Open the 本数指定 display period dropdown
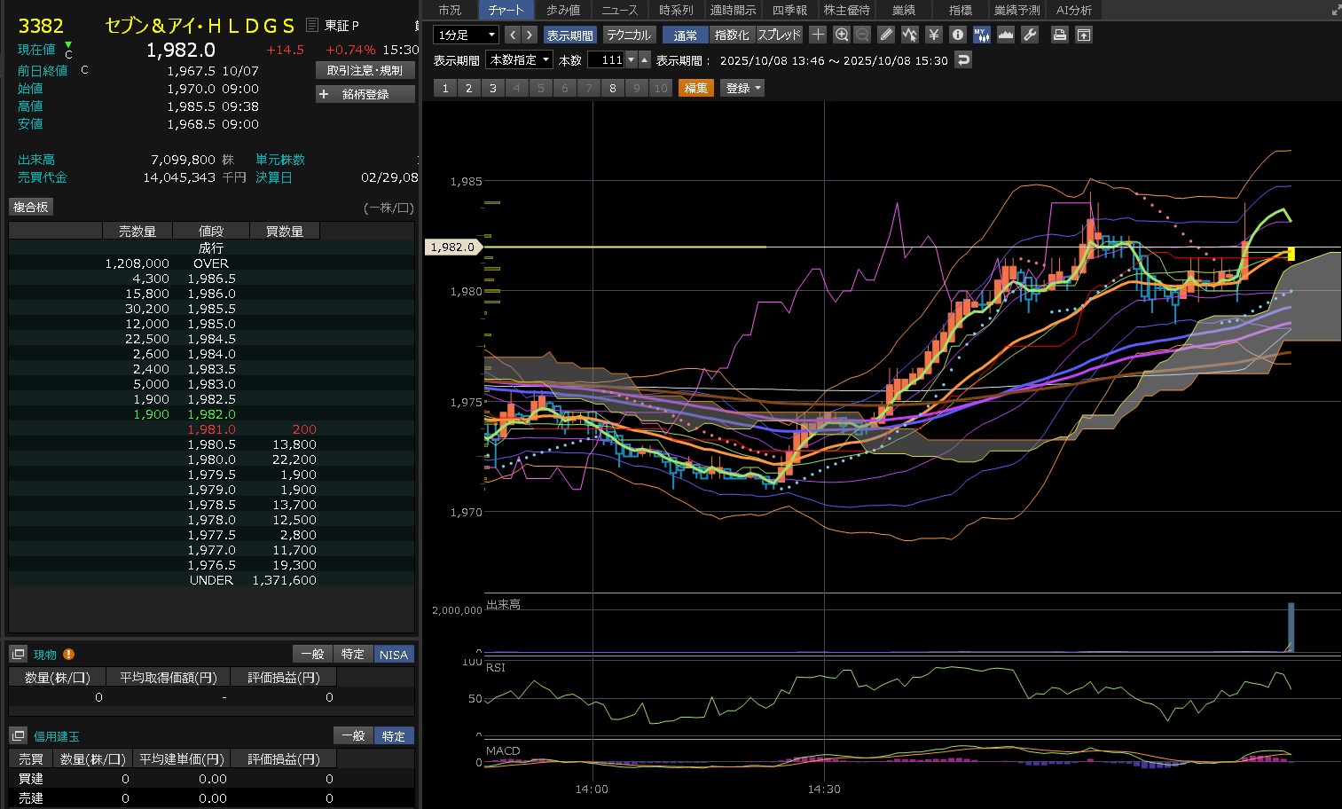This screenshot has height=809, width=1342. pos(520,60)
